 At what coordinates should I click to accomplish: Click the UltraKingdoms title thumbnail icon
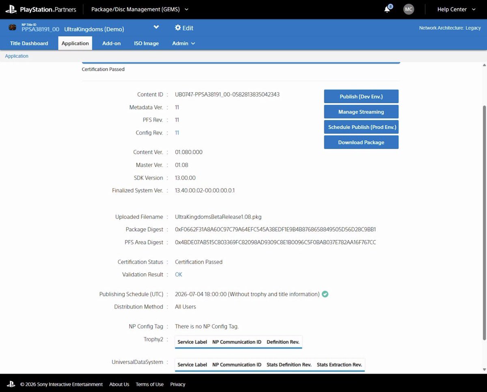click(13, 28)
